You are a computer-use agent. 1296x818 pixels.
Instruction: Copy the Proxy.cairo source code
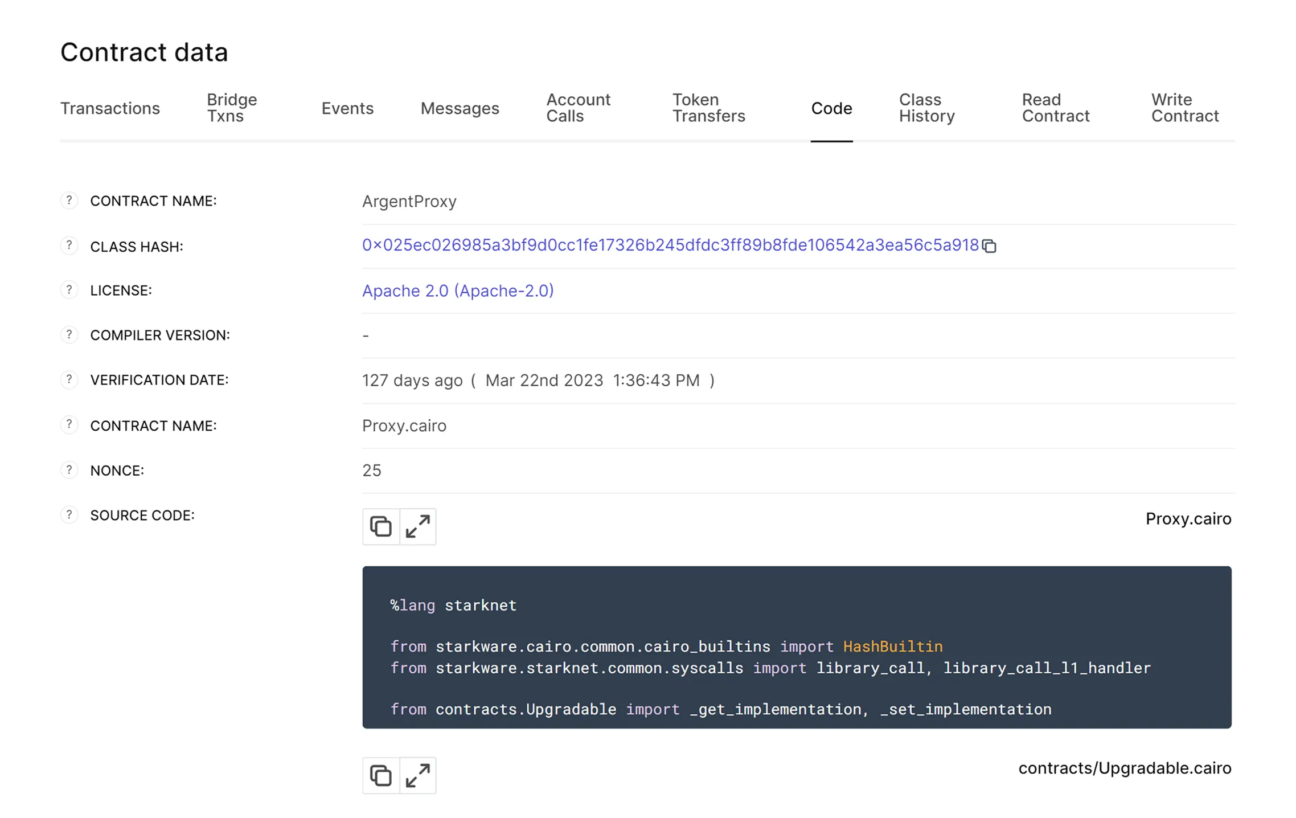click(x=380, y=526)
